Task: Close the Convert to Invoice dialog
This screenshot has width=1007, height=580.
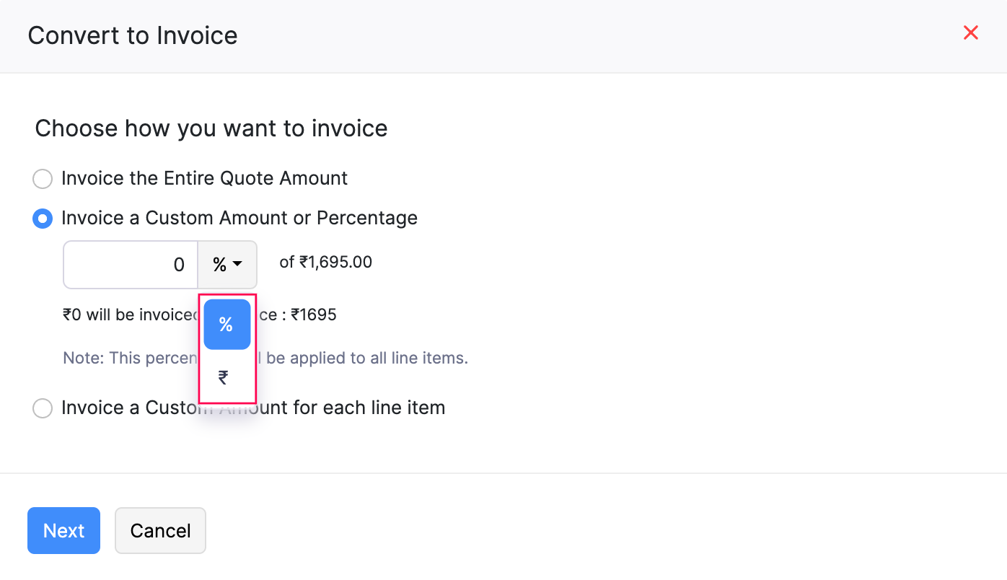Action: pos(970,32)
